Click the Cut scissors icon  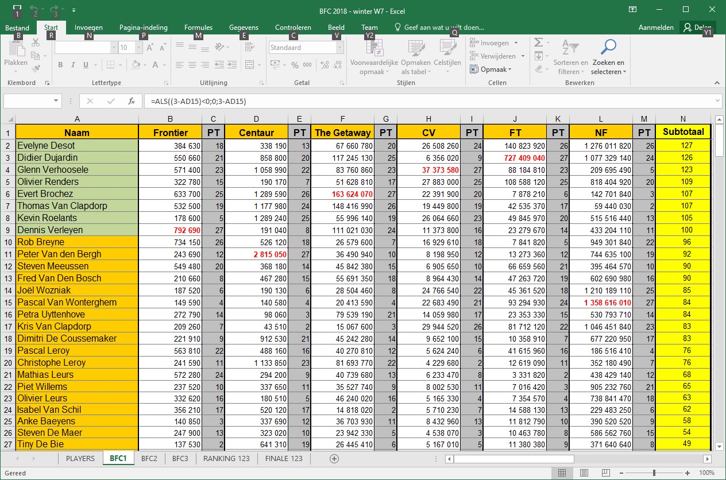[x=36, y=42]
